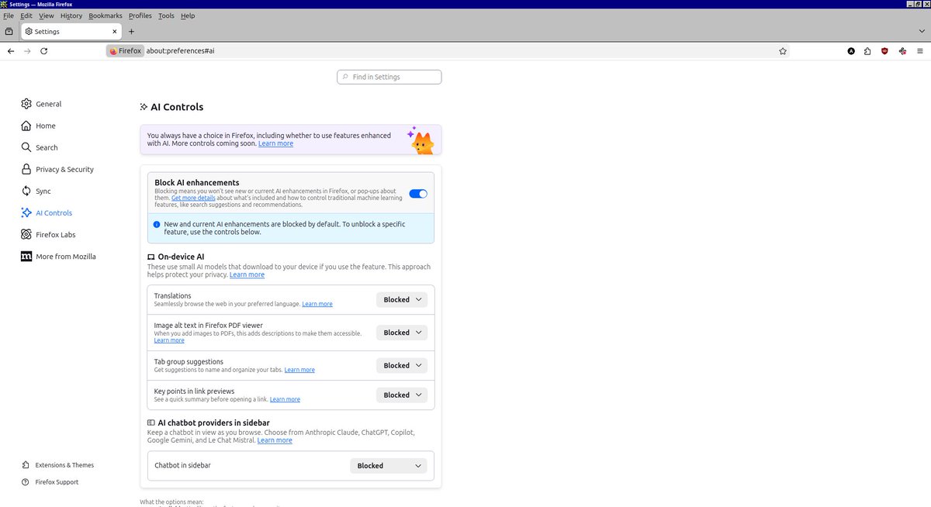
Task: Open Firefox View at tab bar's left end
Action: pyautogui.click(x=9, y=32)
